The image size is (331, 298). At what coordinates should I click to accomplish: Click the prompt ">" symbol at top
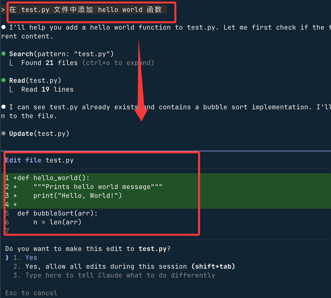pos(3,10)
